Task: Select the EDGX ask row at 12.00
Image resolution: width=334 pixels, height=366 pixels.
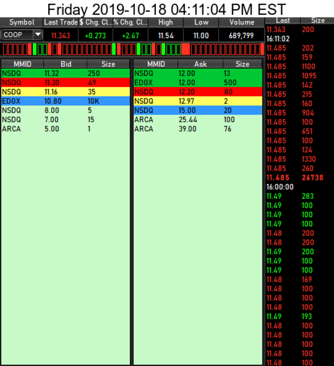Action: [198, 83]
